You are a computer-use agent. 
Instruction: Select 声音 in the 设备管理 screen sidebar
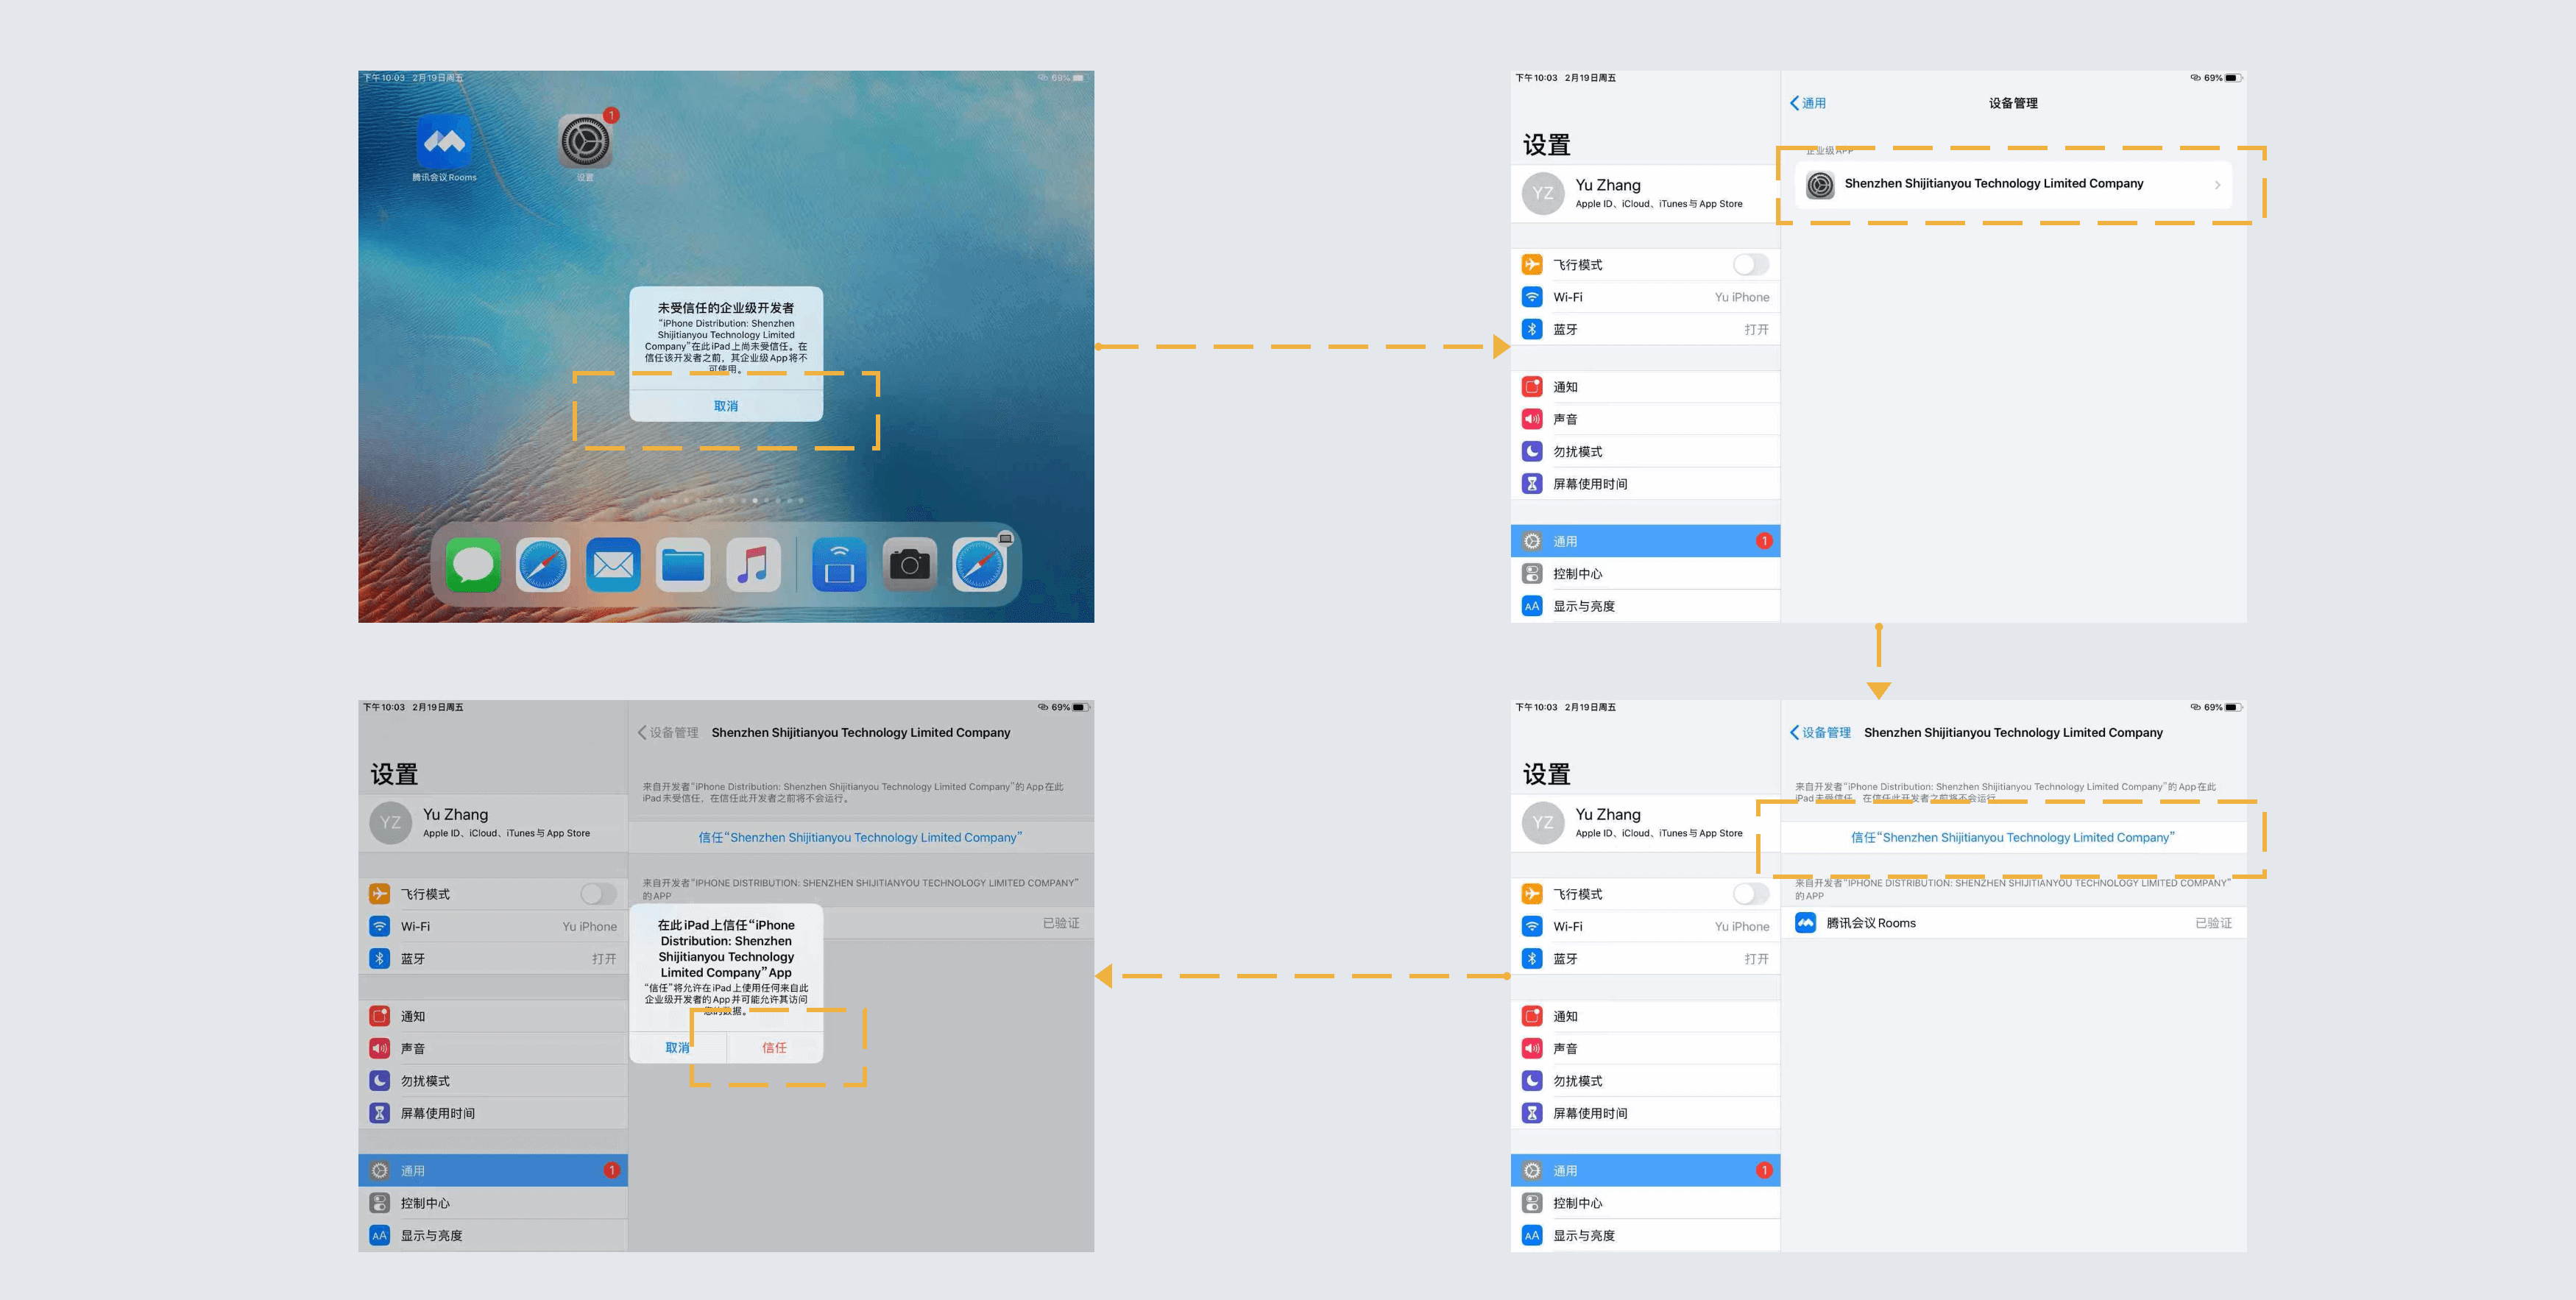pyautogui.click(x=1645, y=419)
